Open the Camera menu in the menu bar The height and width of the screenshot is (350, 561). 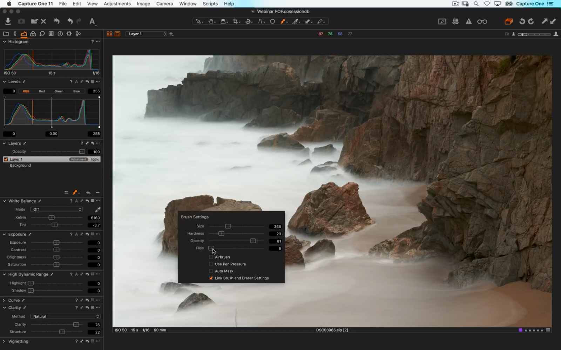[164, 3]
